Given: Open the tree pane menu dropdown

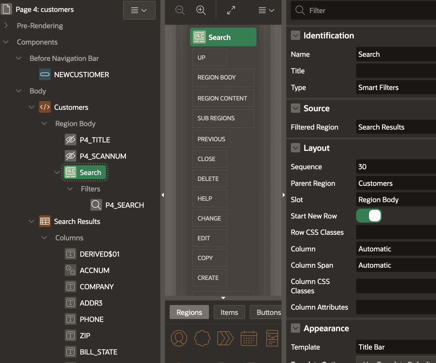Looking at the screenshot, I should coord(139,10).
